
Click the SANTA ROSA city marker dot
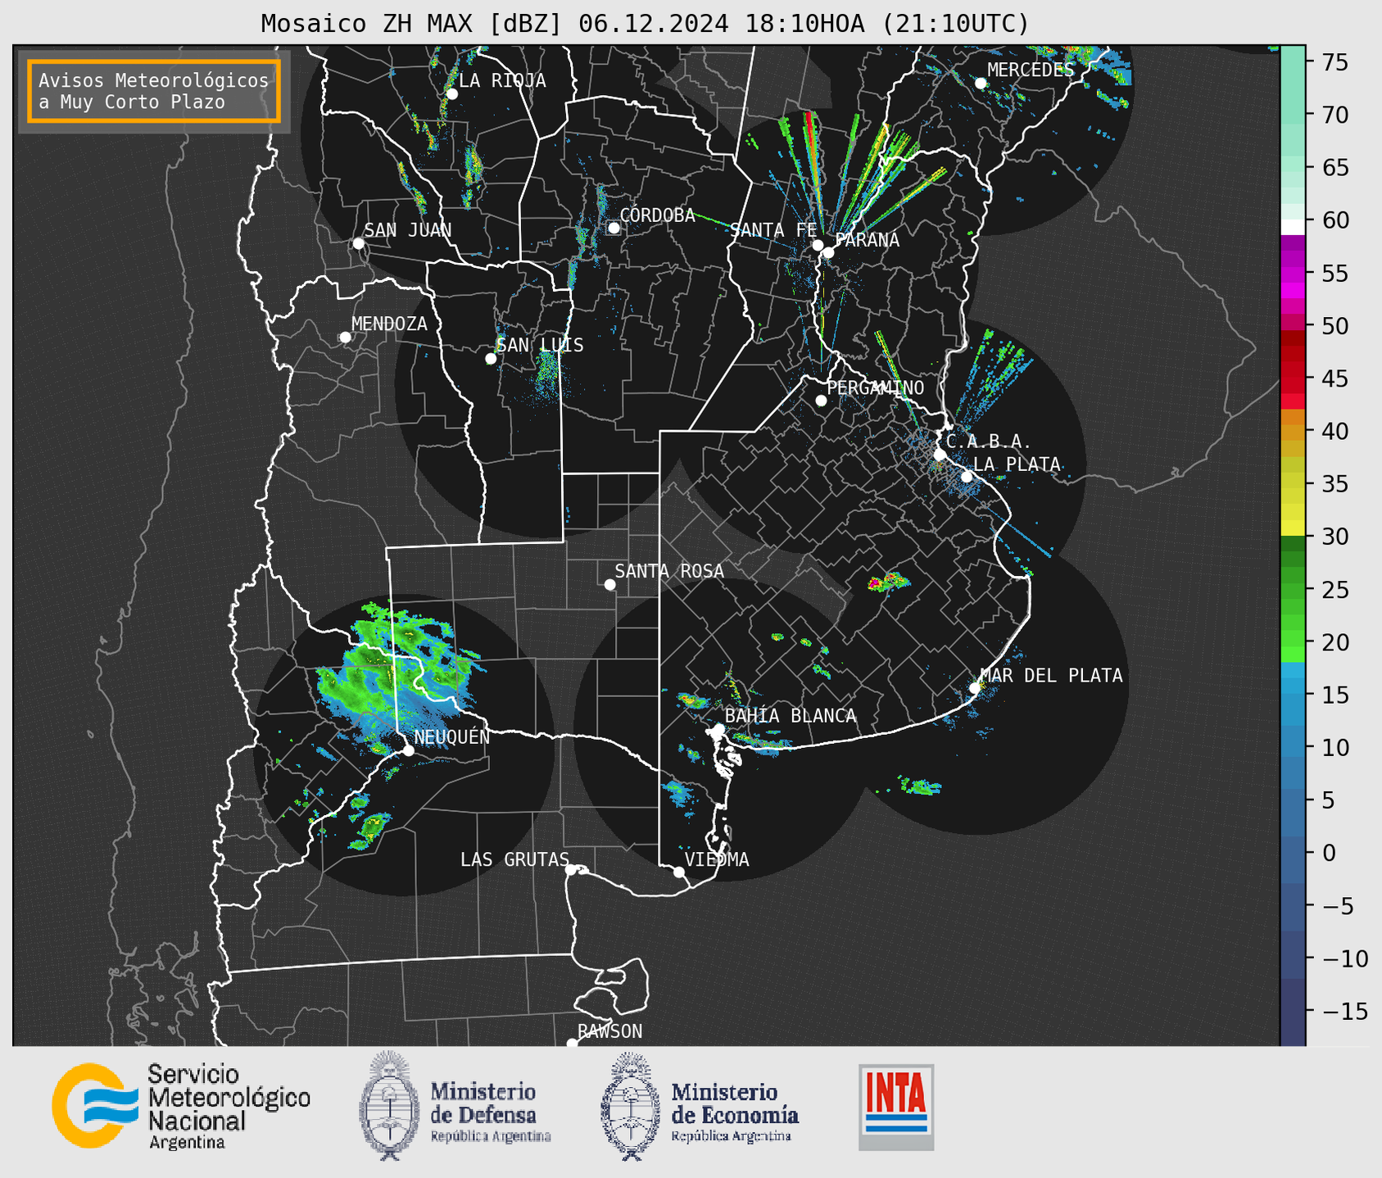[x=609, y=585]
